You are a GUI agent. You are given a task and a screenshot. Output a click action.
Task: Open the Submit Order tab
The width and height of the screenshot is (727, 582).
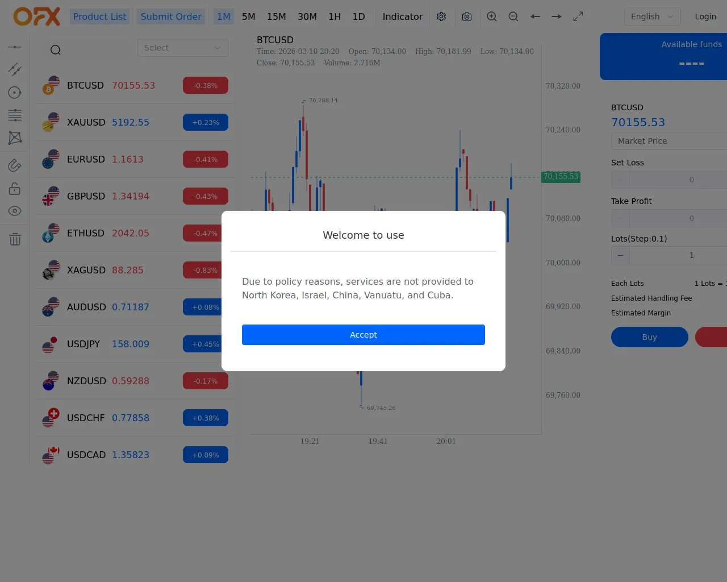click(171, 16)
